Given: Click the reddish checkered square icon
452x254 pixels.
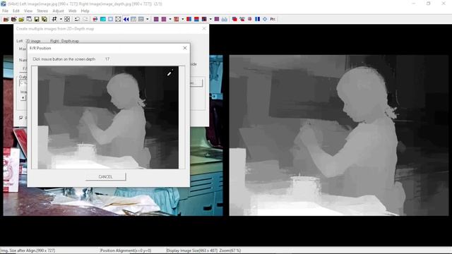Looking at the screenshot, I should point(177,19).
